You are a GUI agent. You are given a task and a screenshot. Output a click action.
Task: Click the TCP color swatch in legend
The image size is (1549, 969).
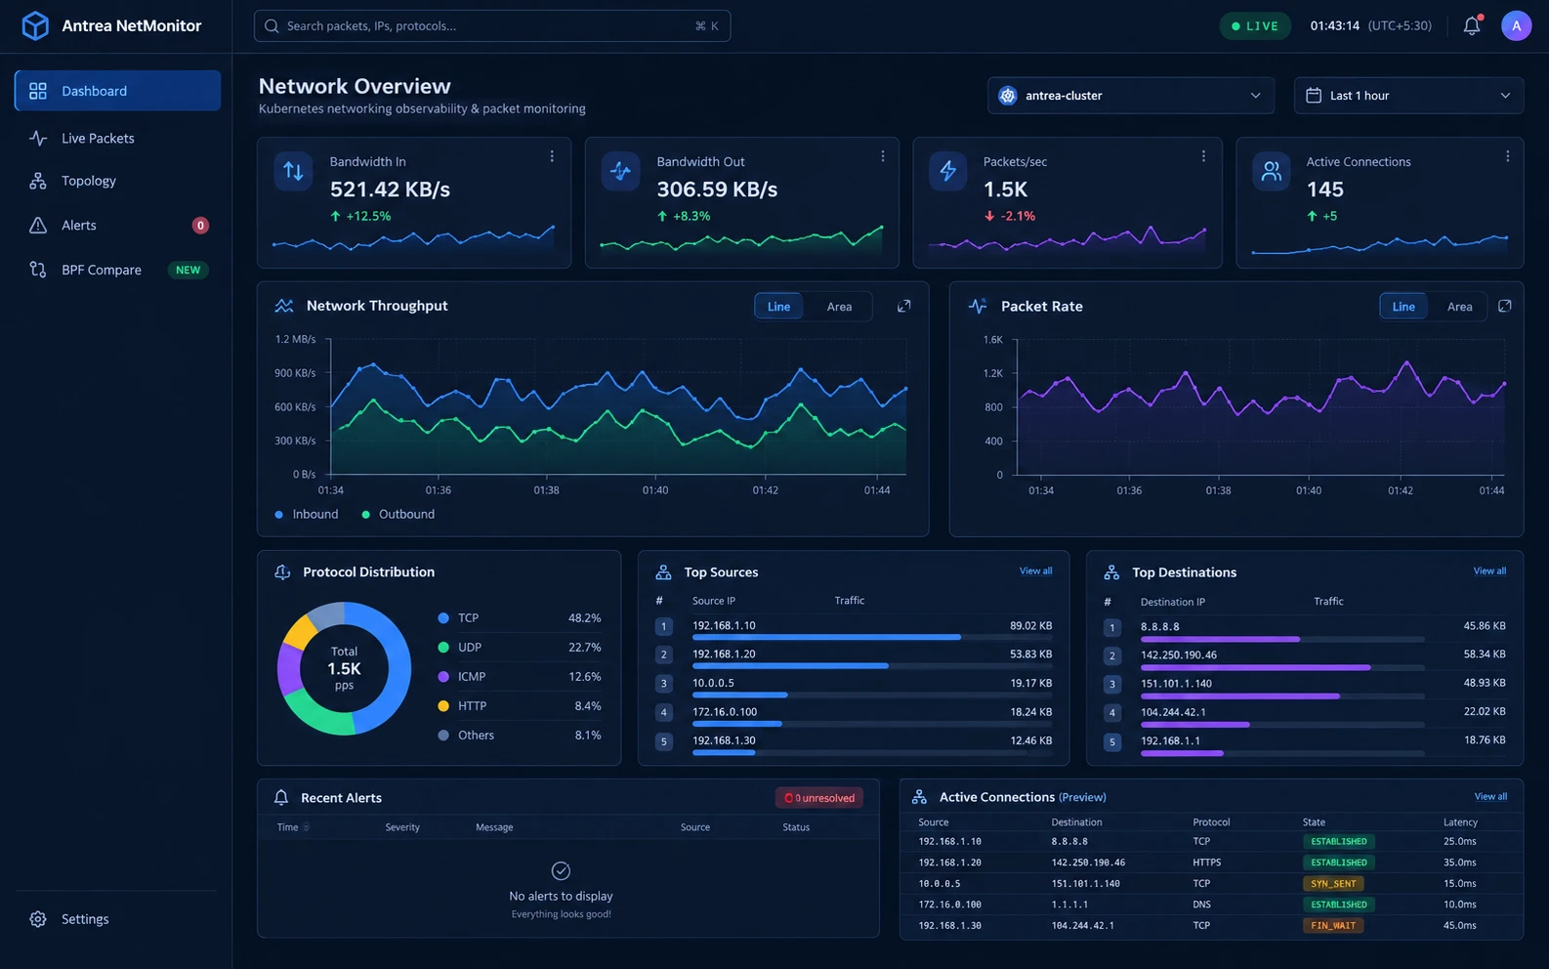[443, 618]
